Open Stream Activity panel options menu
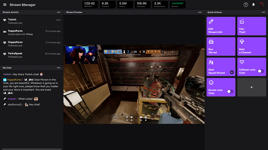Image resolution: width=268 pixels, height=150 pixels. 59,12
